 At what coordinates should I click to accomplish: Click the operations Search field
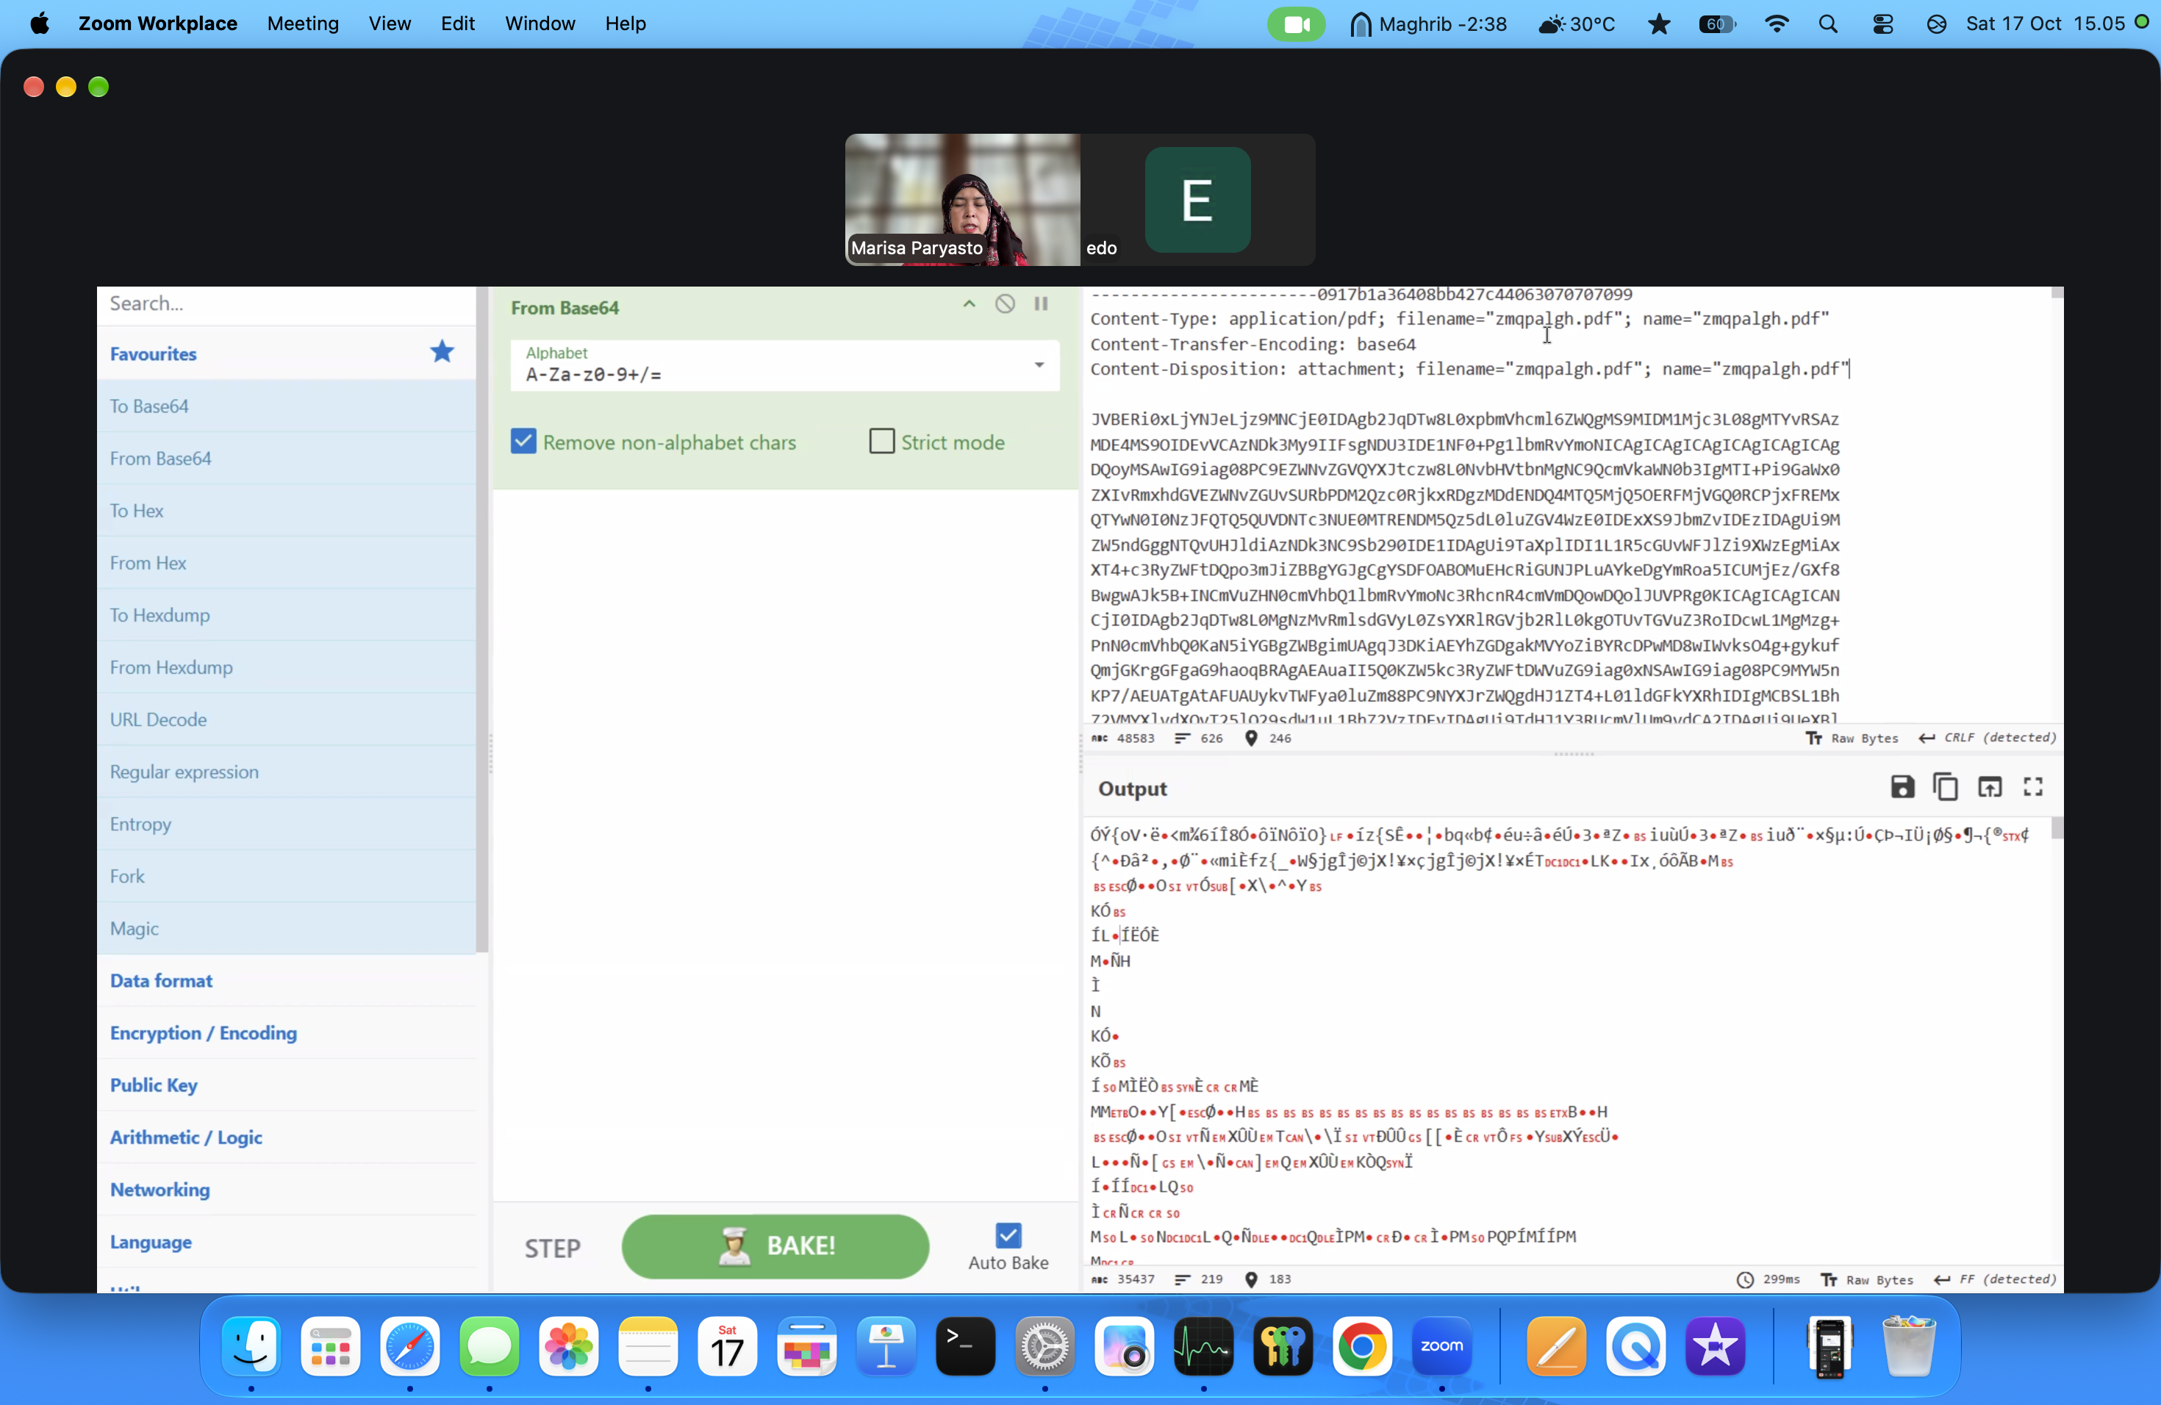(286, 304)
